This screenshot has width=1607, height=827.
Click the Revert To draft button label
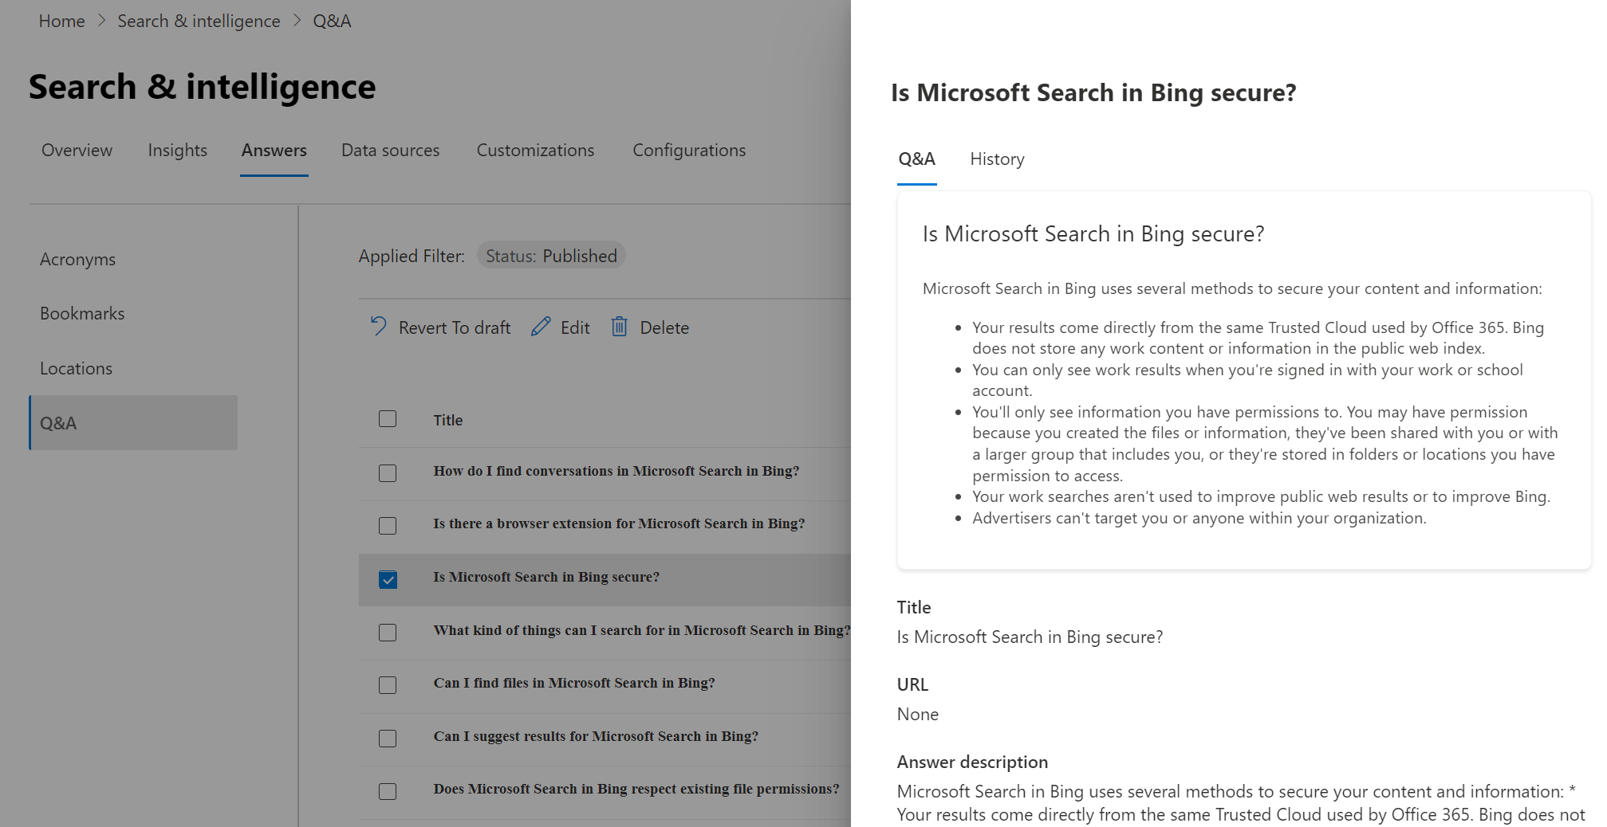(455, 327)
